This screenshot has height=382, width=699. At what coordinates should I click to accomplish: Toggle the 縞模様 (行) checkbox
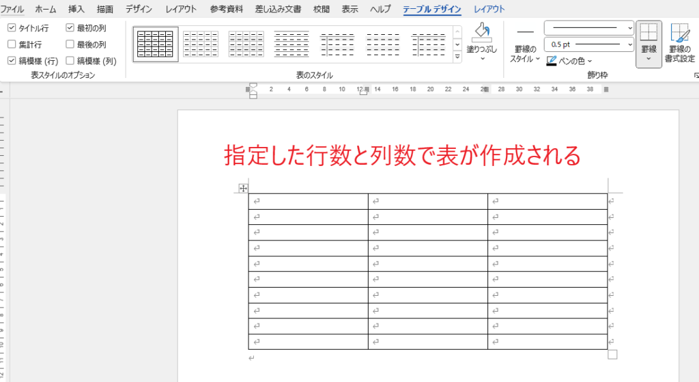pos(12,61)
